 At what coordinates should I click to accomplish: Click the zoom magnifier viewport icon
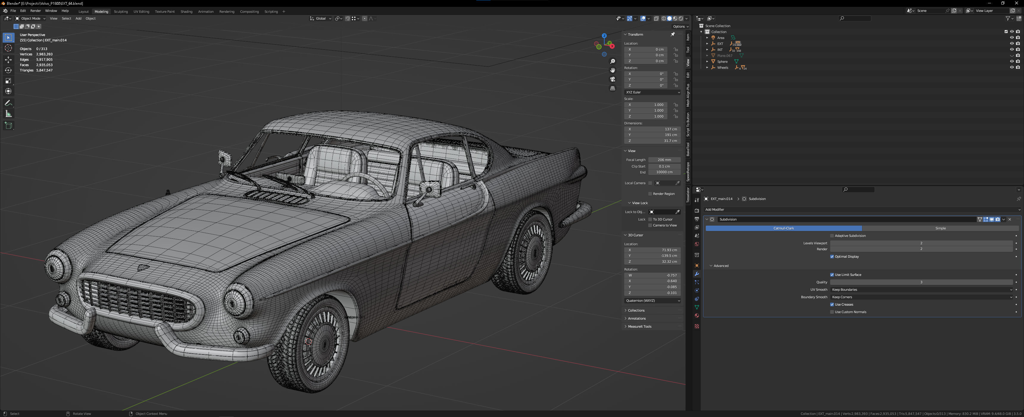tap(613, 61)
